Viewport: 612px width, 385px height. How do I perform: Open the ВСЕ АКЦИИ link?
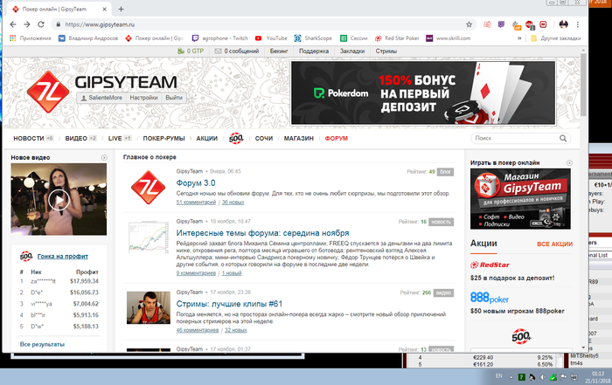[554, 244]
